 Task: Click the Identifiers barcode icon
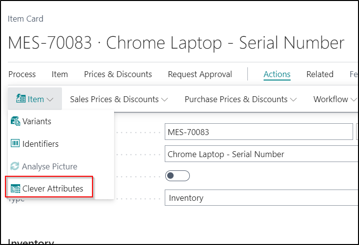[15, 143]
